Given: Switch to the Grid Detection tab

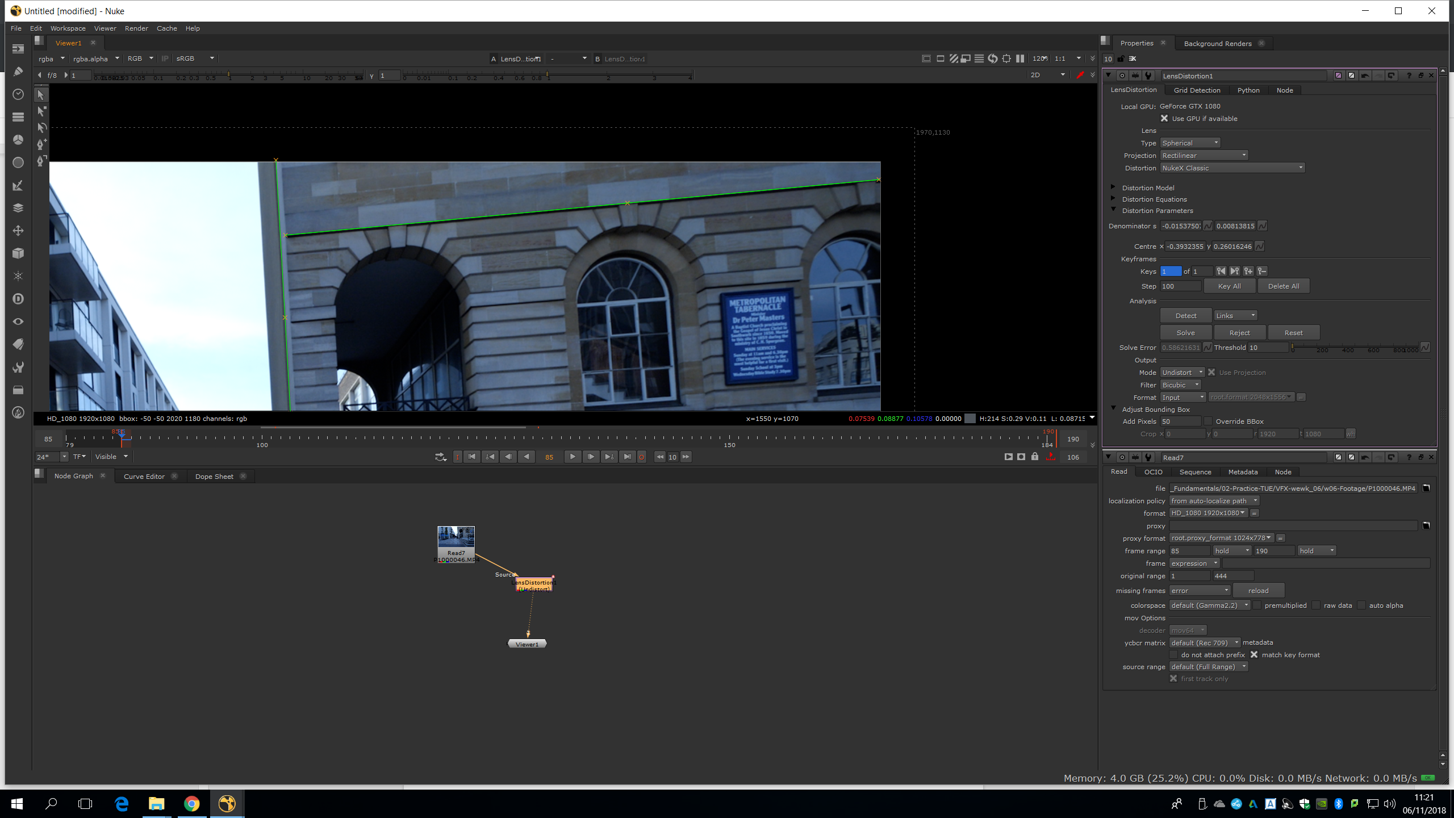Looking at the screenshot, I should tap(1197, 90).
